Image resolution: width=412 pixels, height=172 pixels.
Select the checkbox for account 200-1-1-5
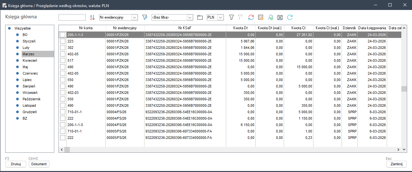click(63, 125)
